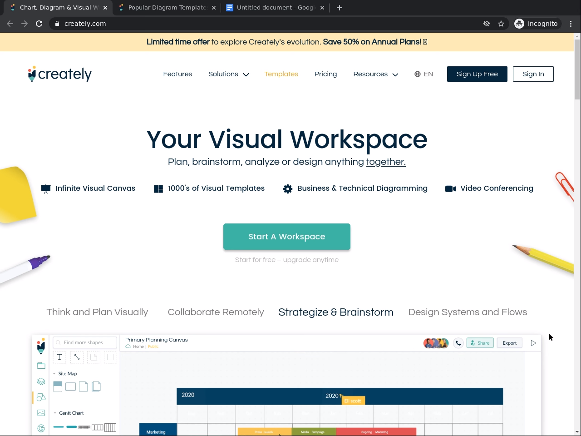Click the 1000's of Visual Templates grid icon
This screenshot has width=581, height=436.
tap(158, 189)
